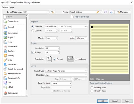Open the Document Info settings
The image size is (134, 104).
pyautogui.click(x=14, y=78)
